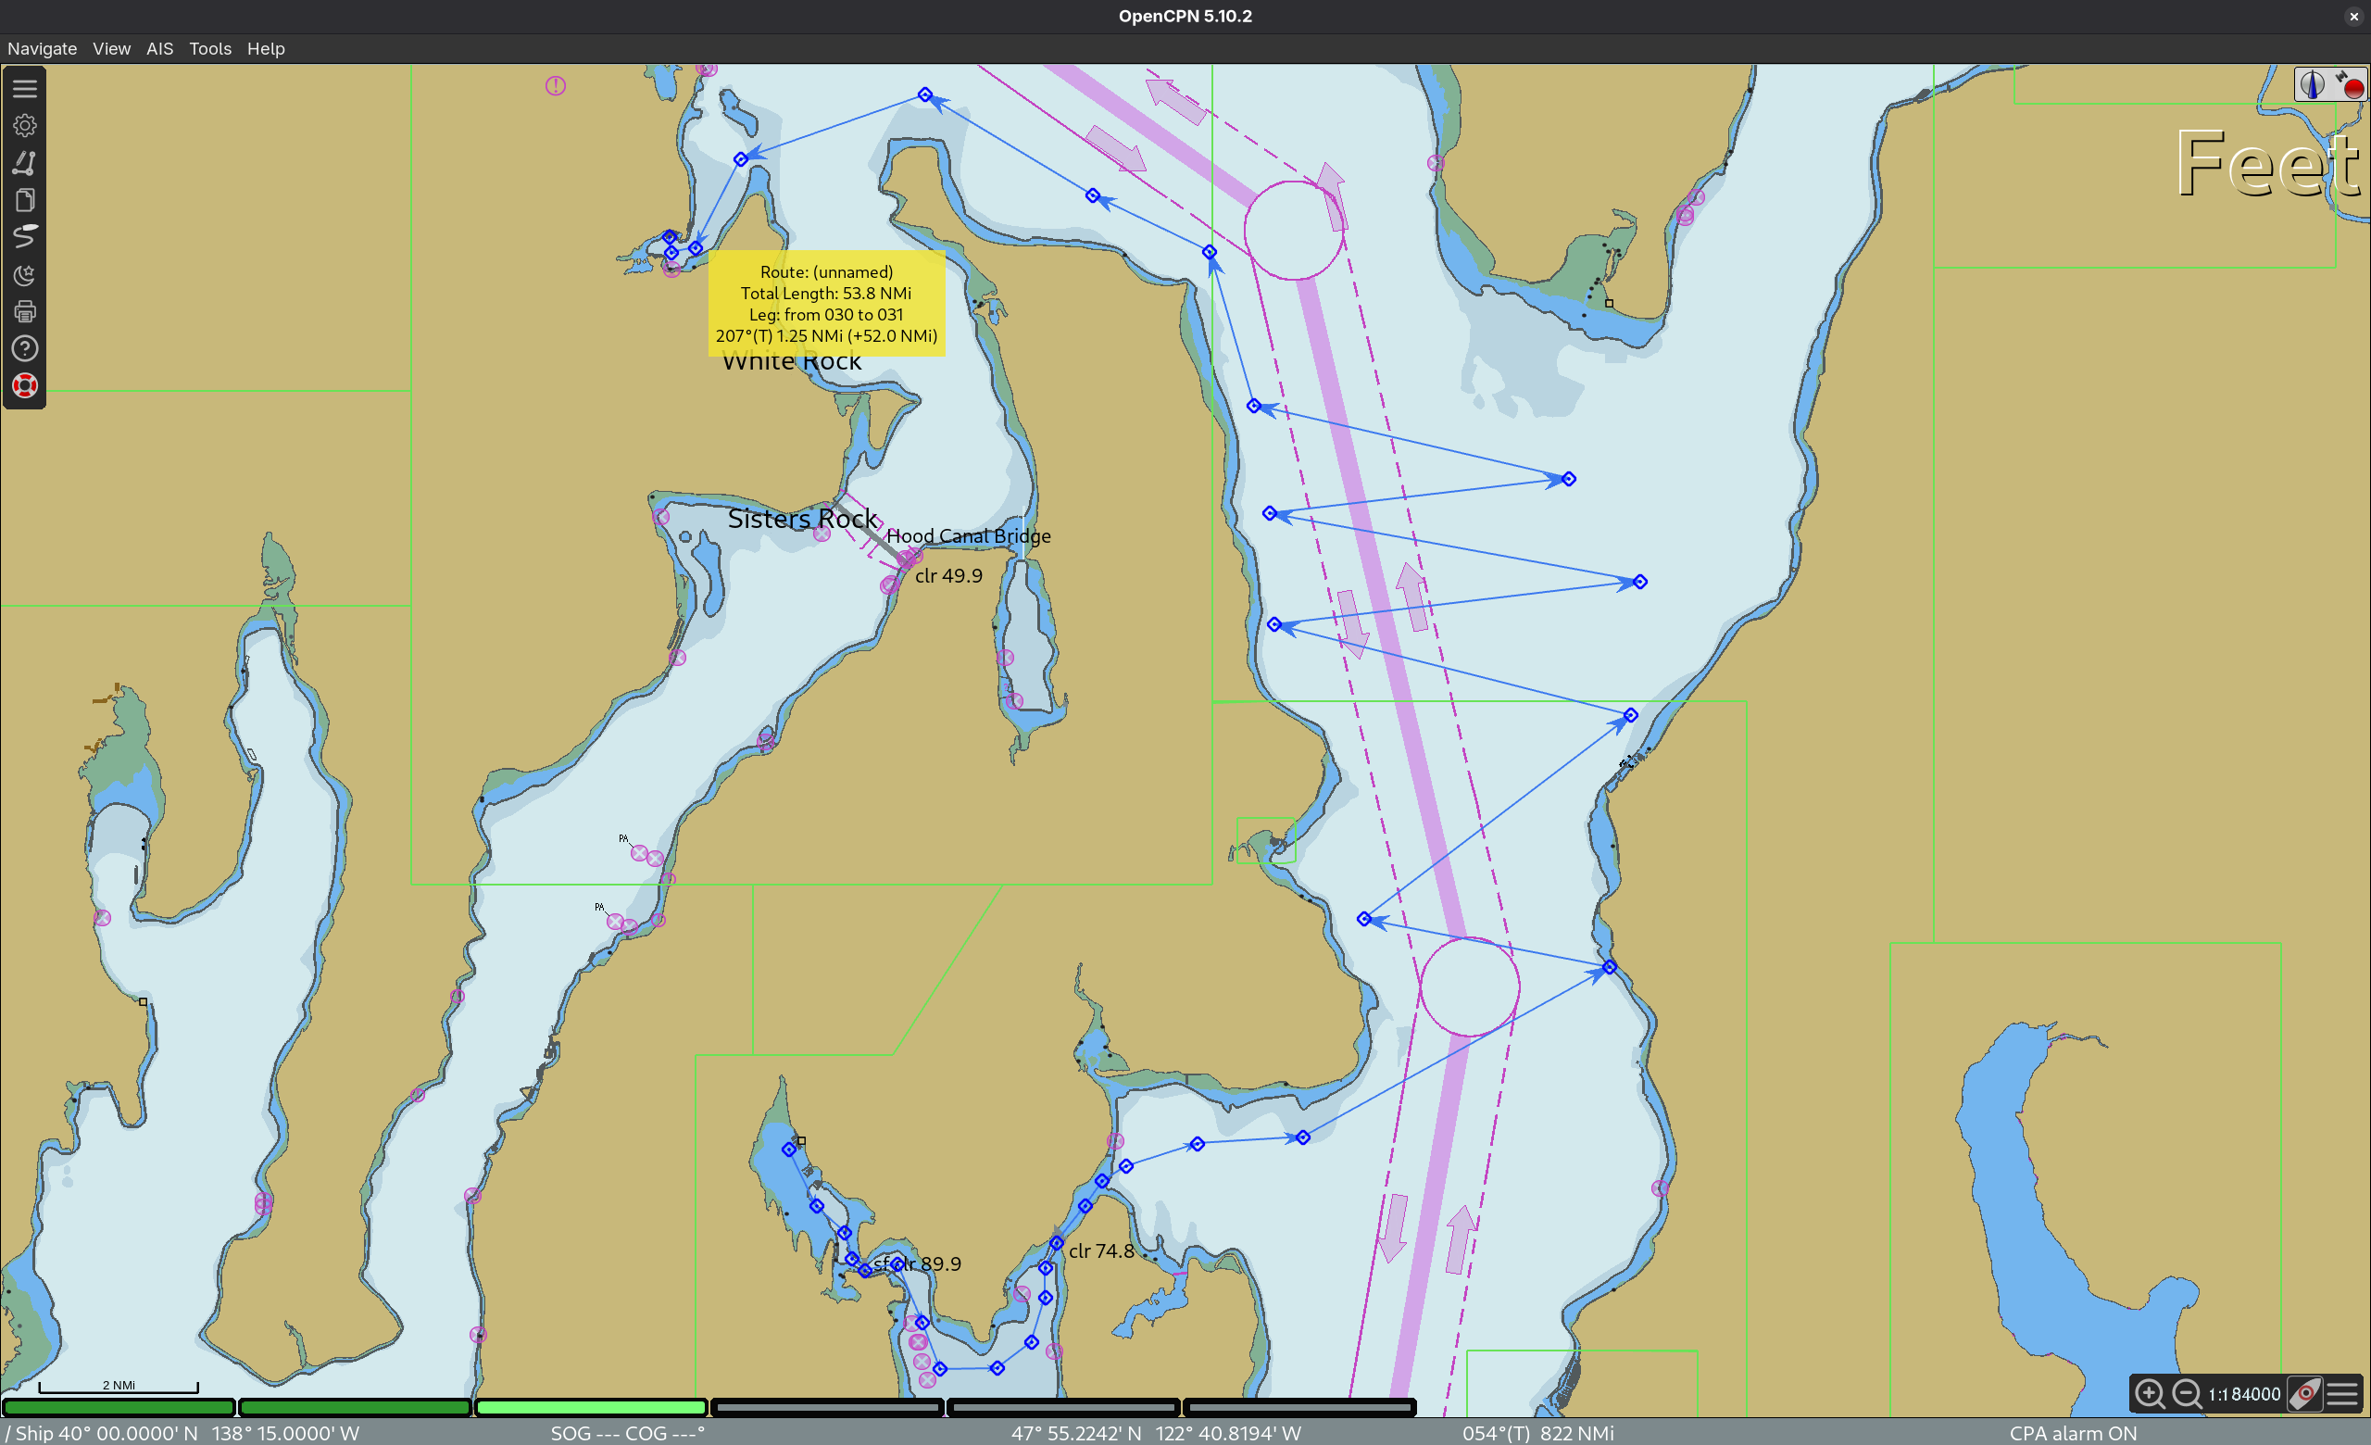Expand the canvas options menu at bottom right

coord(2343,1393)
